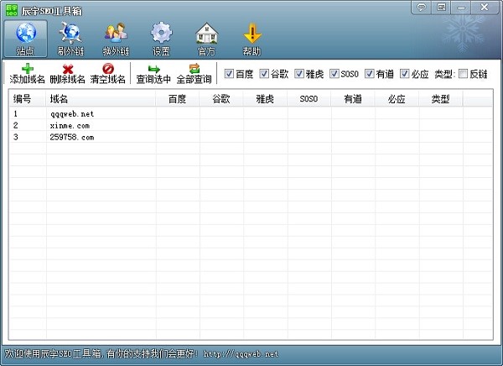
Task: Uncheck the 谷歌 checkbox
Action: click(x=264, y=74)
